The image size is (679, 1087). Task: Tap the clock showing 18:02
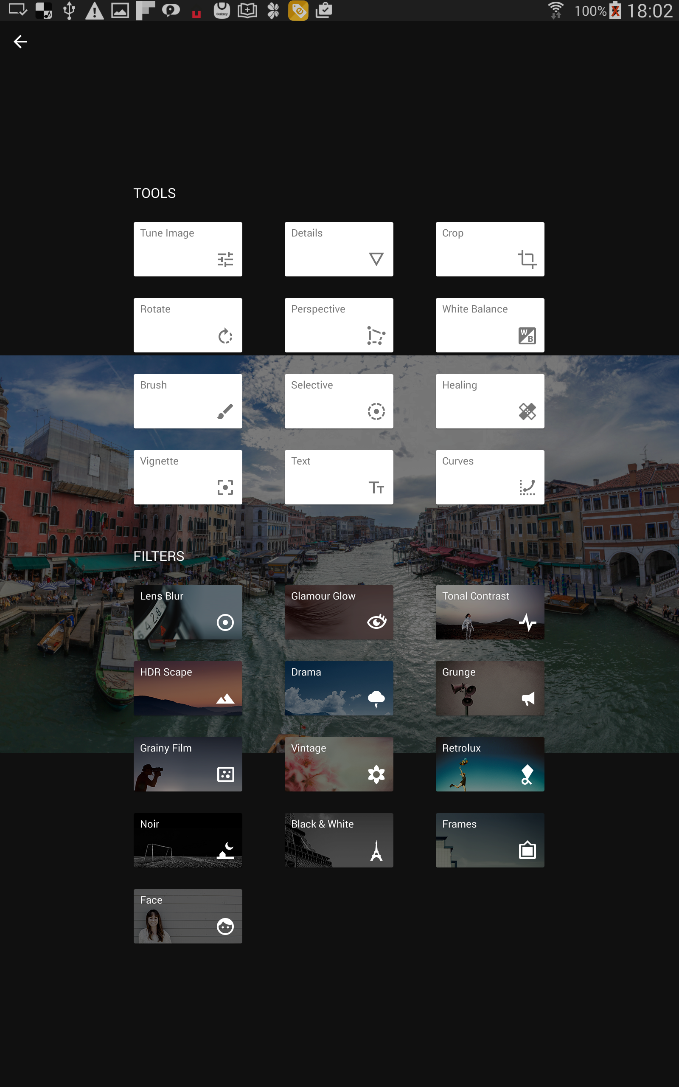click(x=650, y=11)
